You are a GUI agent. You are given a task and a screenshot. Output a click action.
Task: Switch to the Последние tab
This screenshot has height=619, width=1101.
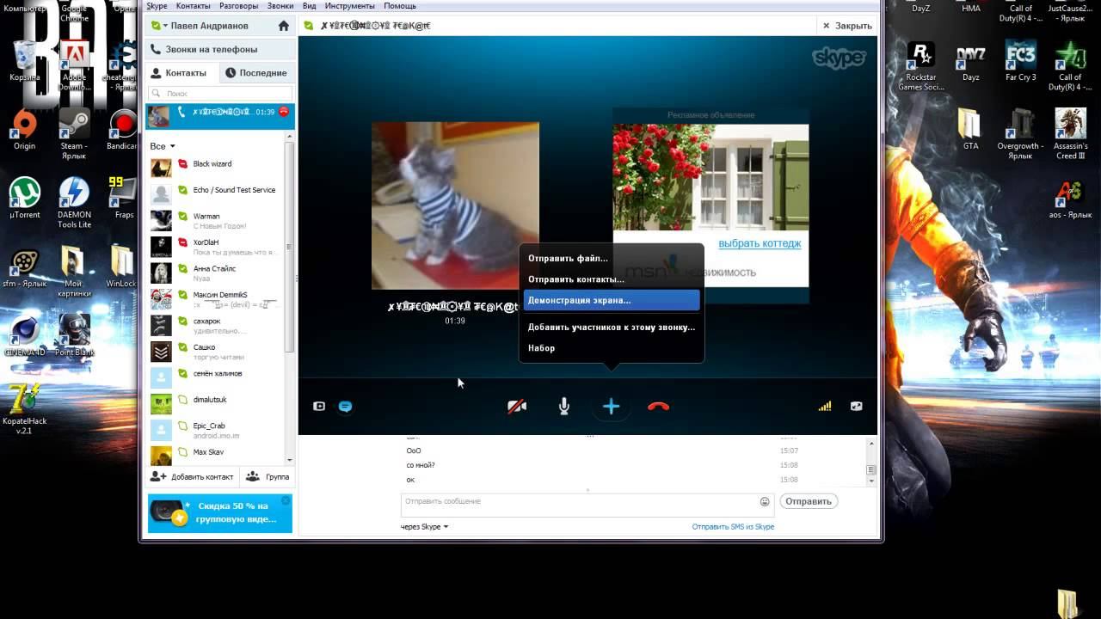[x=256, y=73]
